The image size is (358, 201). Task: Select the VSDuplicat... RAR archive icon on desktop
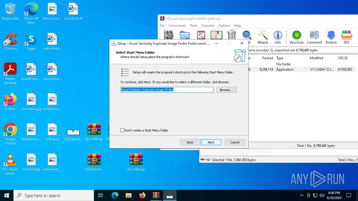pyautogui.click(x=94, y=162)
